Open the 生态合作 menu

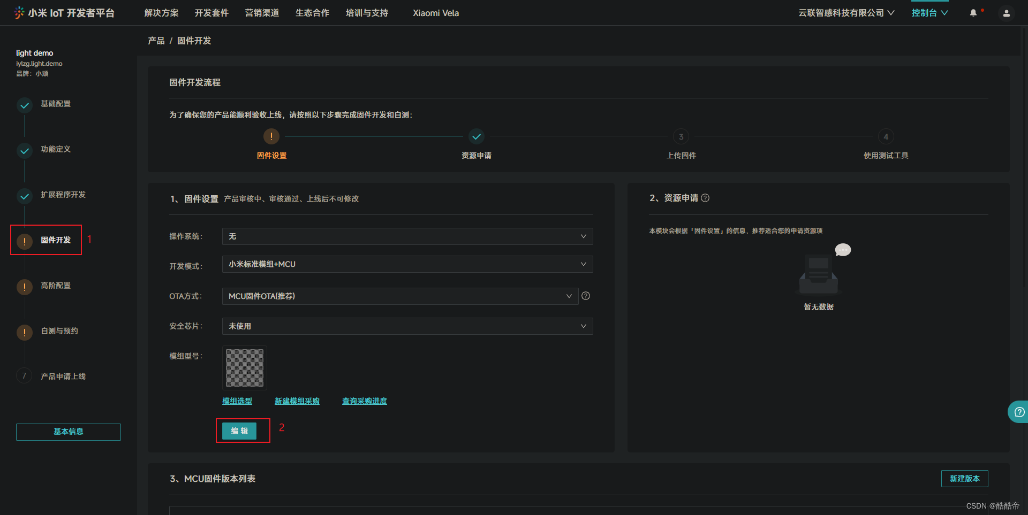(312, 13)
